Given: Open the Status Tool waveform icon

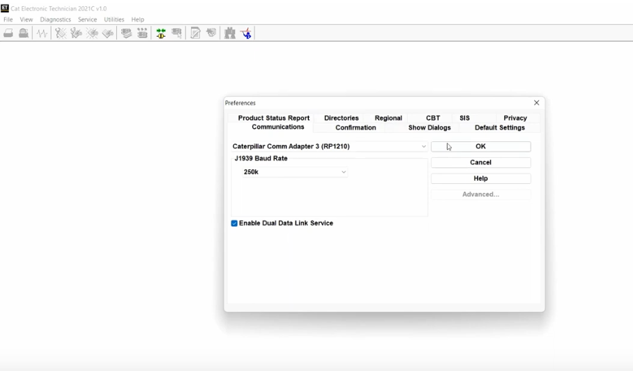Looking at the screenshot, I should coord(42,33).
